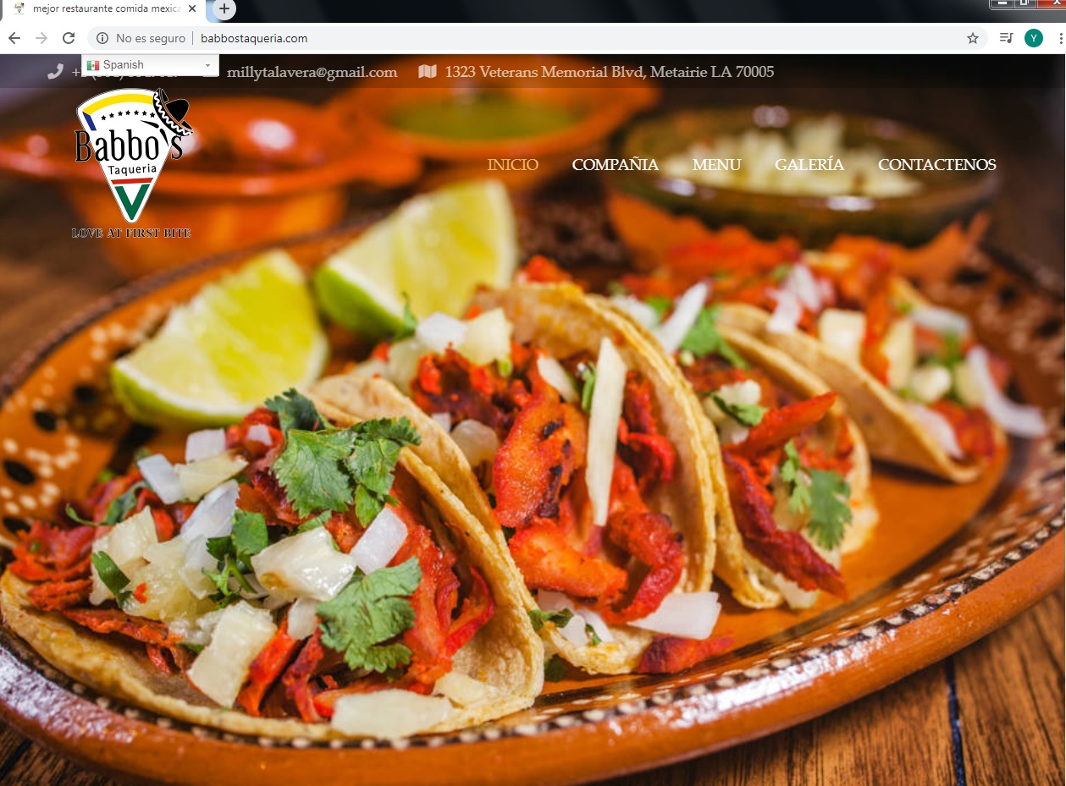Open the 'No es seguro' site info icon
The width and height of the screenshot is (1066, 786).
(x=102, y=38)
